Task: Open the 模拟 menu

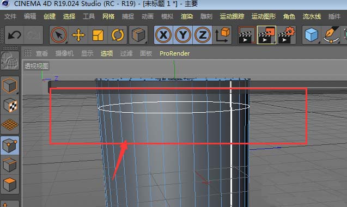Action: point(167,16)
